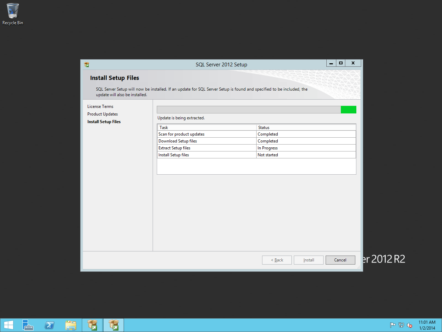The image size is (442, 332).
Task: Open the Recycle Bin desktop icon
Action: tap(12, 14)
